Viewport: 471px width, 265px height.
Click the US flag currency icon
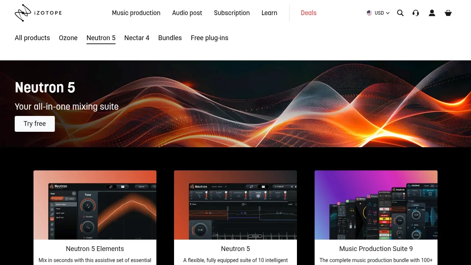369,13
